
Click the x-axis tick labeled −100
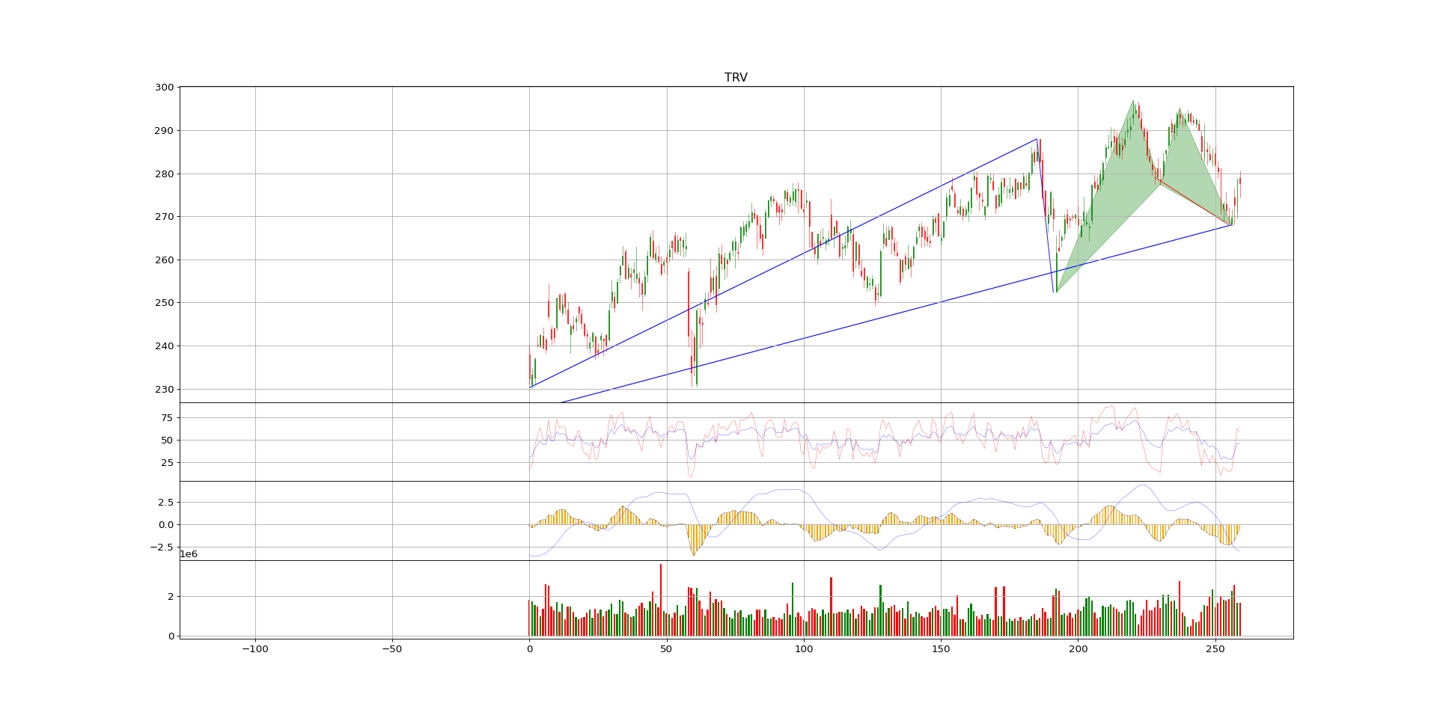(254, 649)
